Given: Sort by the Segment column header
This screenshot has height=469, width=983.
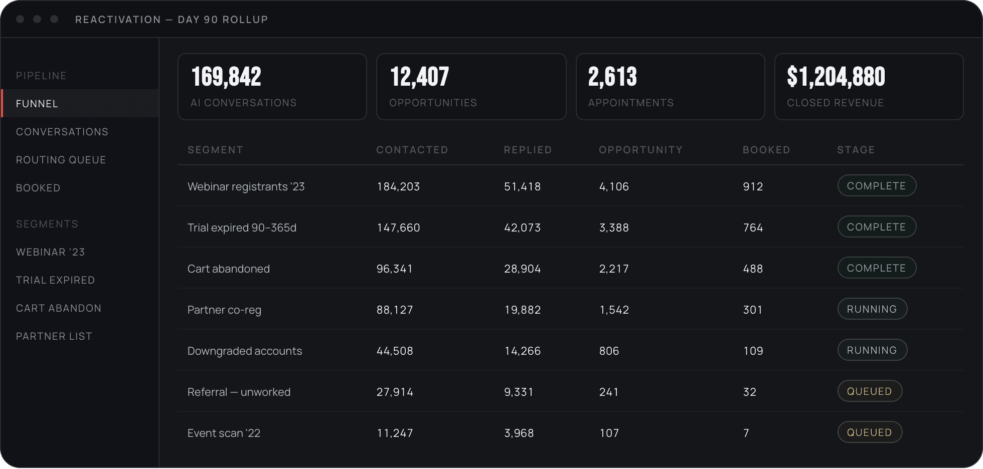Looking at the screenshot, I should (x=215, y=150).
